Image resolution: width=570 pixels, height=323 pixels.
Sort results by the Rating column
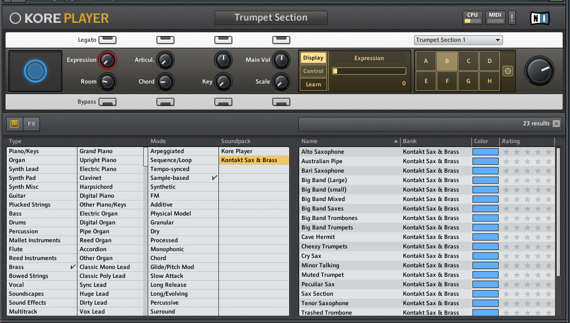527,141
